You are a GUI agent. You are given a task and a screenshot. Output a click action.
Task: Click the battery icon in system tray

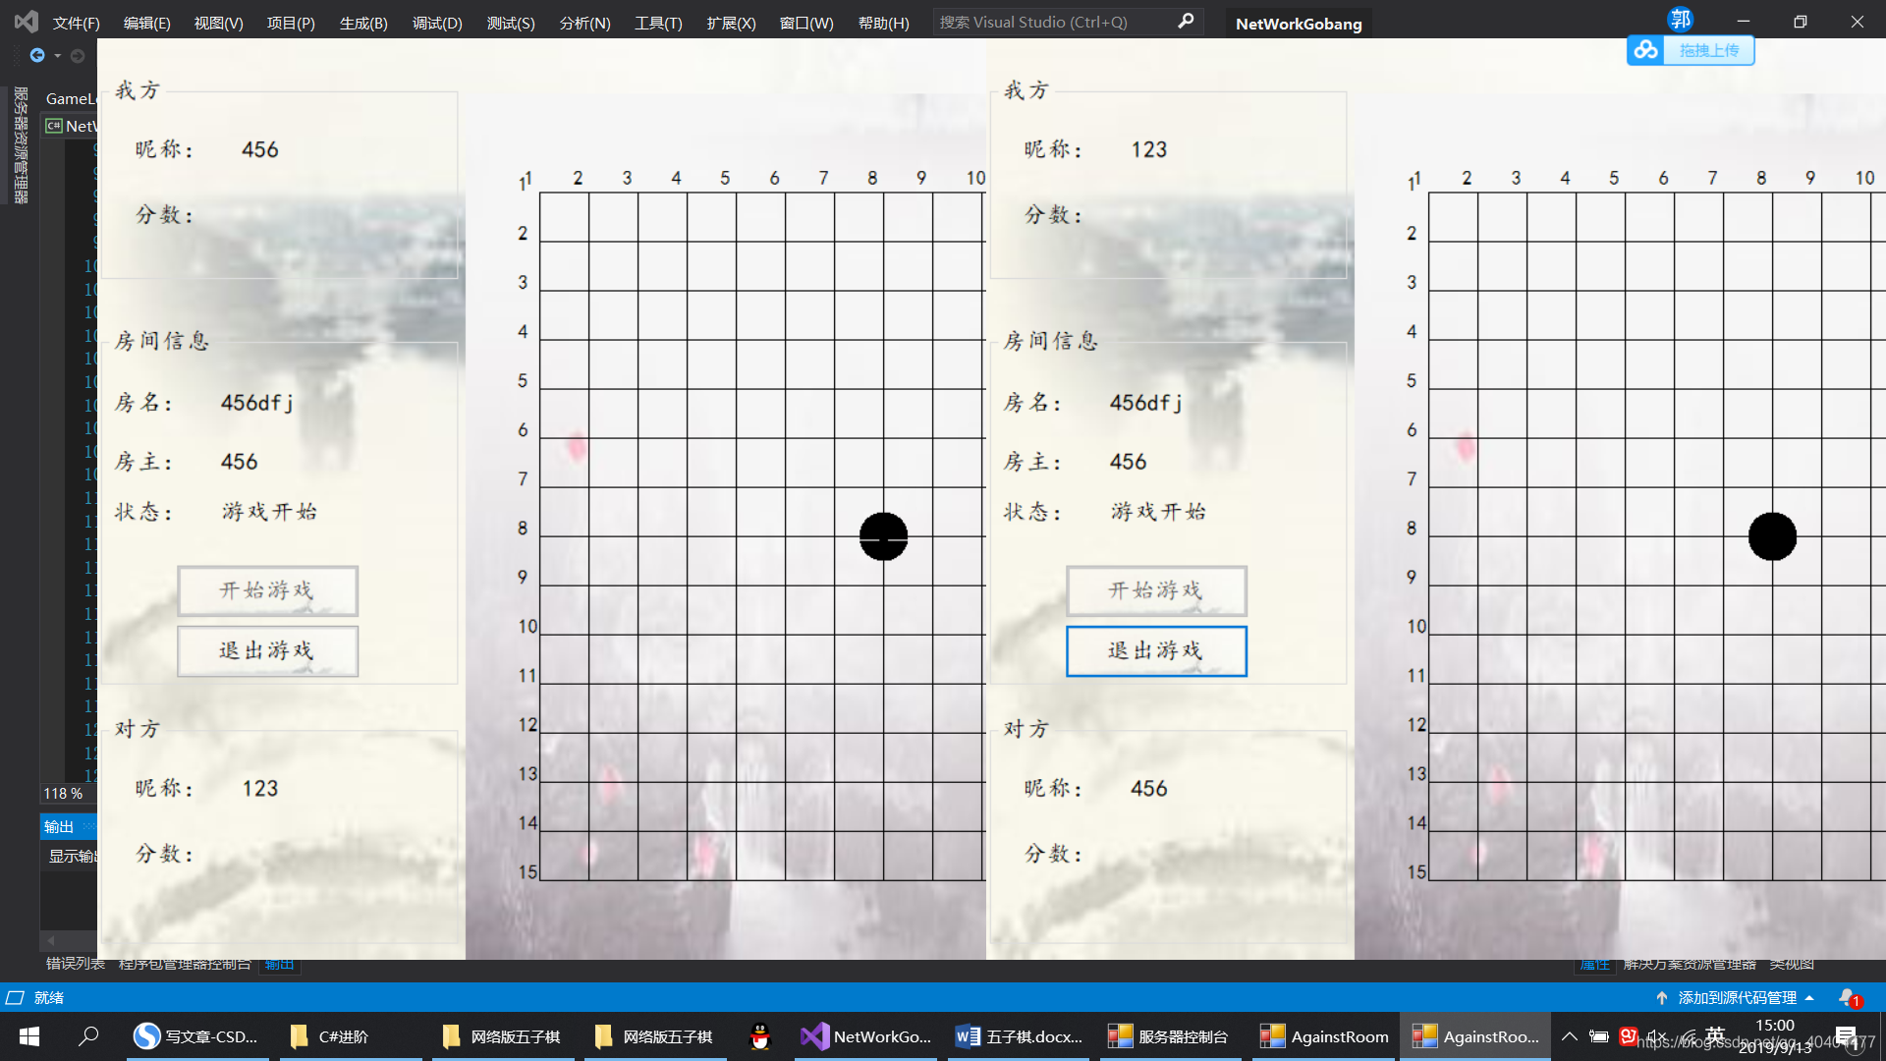coord(1599,1036)
